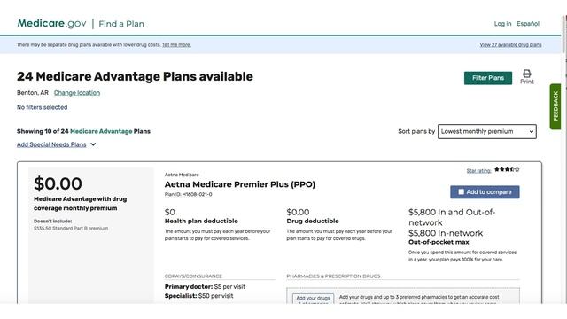Switch language to Español
The image size is (567, 319).
pyautogui.click(x=528, y=24)
